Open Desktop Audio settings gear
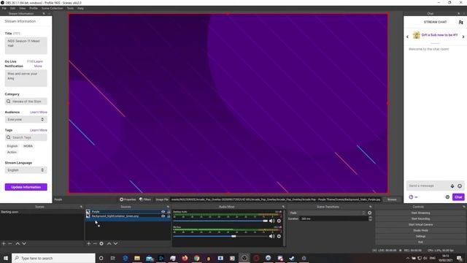The height and width of the screenshot is (263, 467). click(x=279, y=221)
